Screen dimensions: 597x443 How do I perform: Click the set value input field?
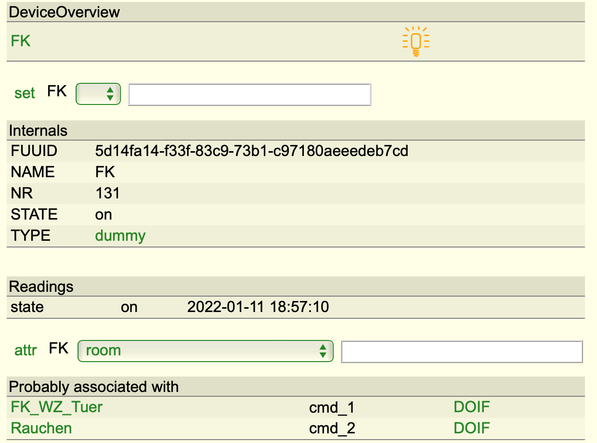(x=249, y=94)
